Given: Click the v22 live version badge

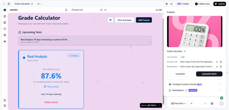Looking at the screenshot, I should pos(183,57).
